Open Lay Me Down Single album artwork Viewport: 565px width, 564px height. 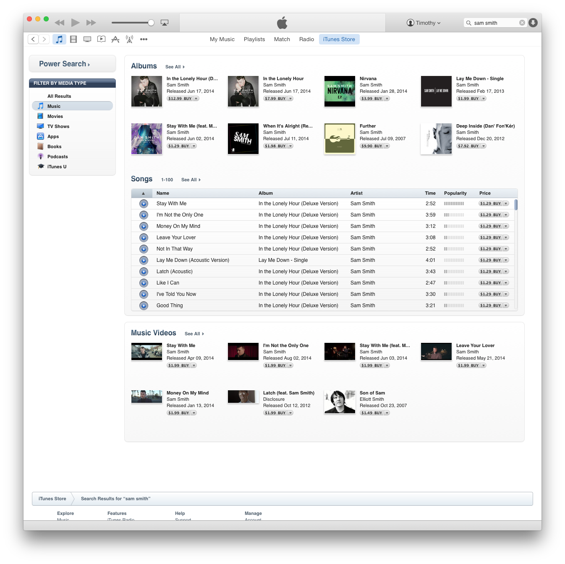[436, 91]
